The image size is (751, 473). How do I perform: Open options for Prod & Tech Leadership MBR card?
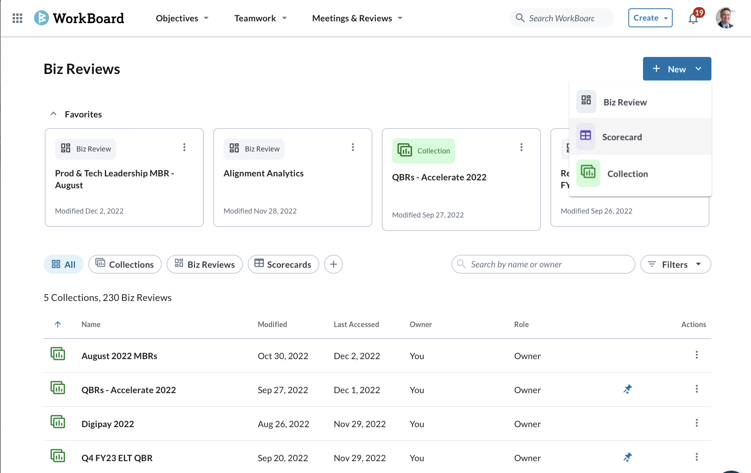(x=184, y=148)
